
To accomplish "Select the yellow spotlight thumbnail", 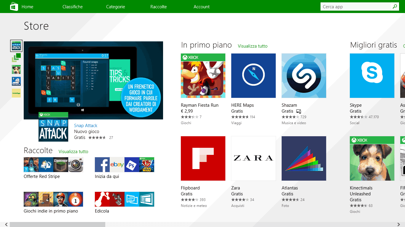I will pyautogui.click(x=16, y=93).
